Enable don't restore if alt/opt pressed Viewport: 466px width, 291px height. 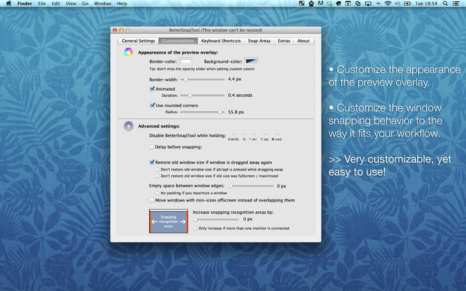[x=157, y=169]
